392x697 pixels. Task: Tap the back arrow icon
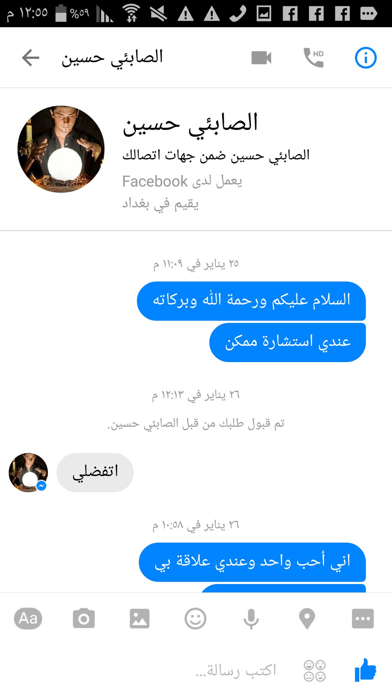click(31, 58)
